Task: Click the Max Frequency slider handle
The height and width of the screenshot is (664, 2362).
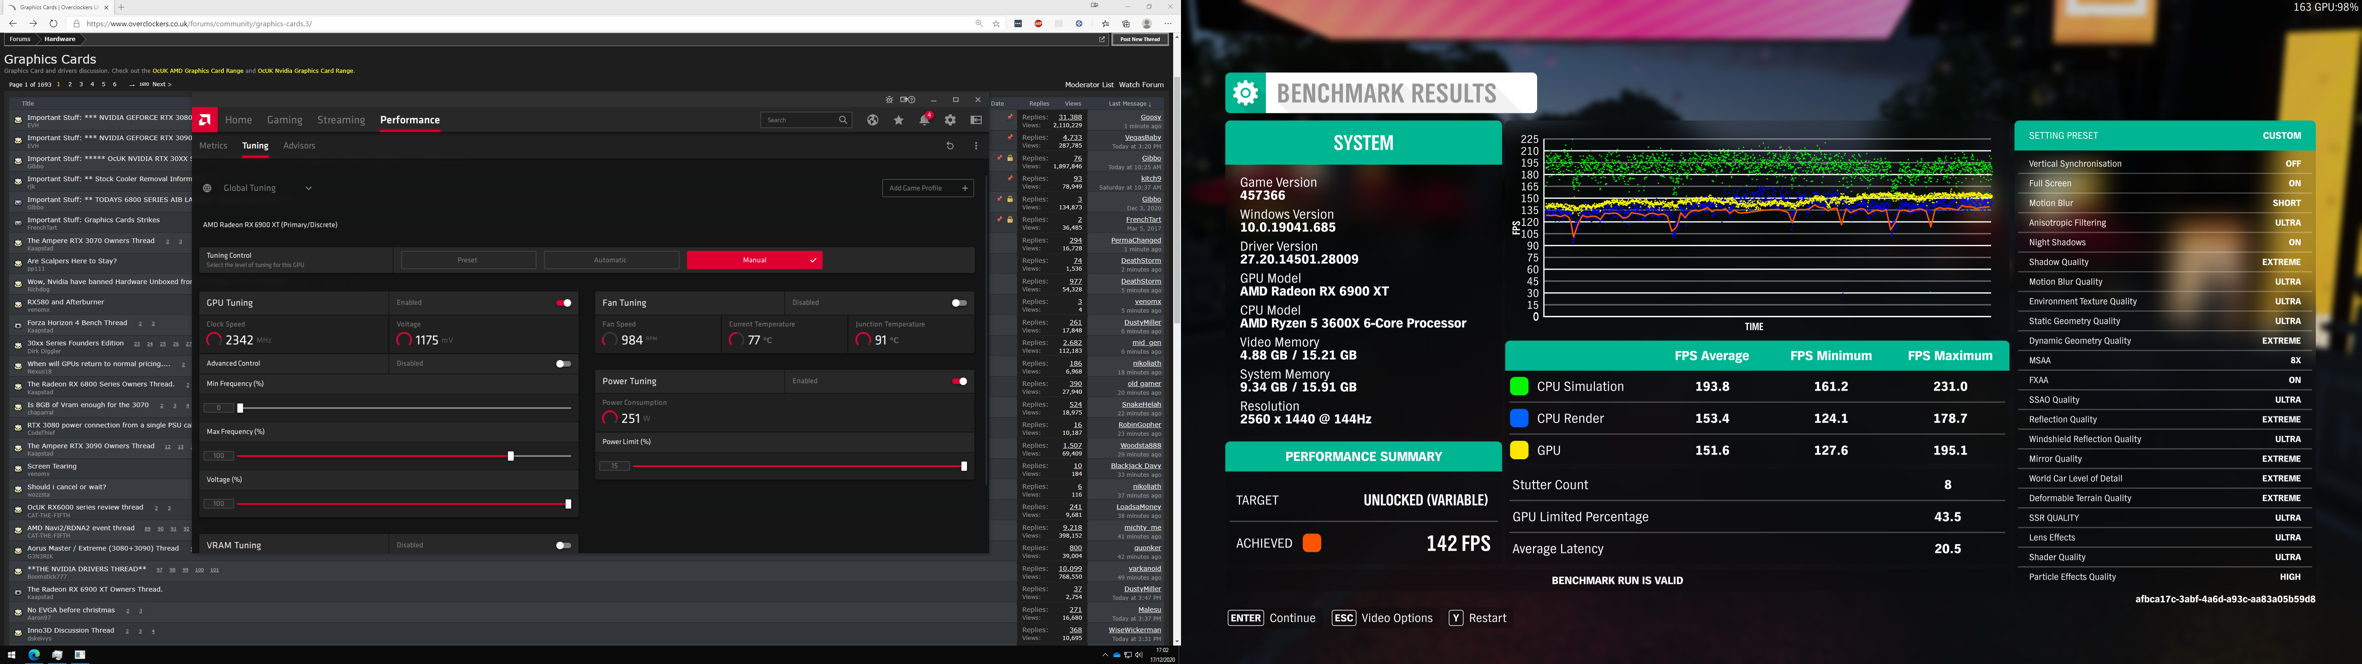Action: pyautogui.click(x=511, y=456)
